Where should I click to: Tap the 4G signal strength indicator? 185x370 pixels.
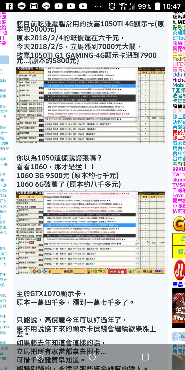pos(127,6)
